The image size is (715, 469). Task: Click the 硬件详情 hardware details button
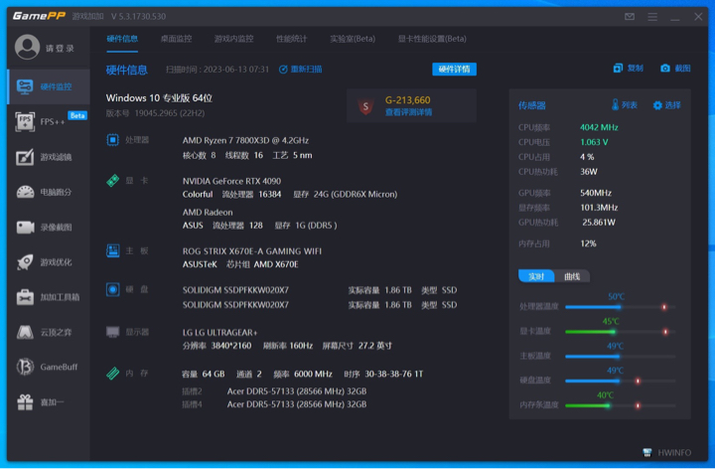click(x=454, y=69)
